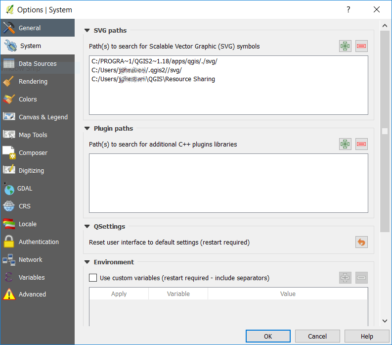Image resolution: width=392 pixels, height=345 pixels.
Task: Switch to the Rendering tab label
Action: click(33, 81)
